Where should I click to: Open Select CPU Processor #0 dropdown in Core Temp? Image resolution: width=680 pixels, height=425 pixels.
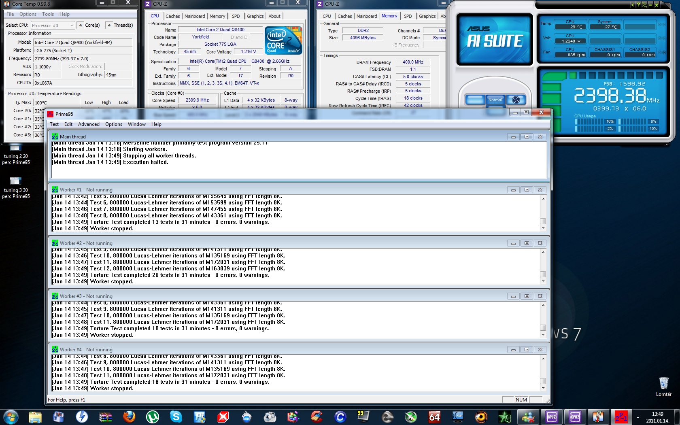53,25
